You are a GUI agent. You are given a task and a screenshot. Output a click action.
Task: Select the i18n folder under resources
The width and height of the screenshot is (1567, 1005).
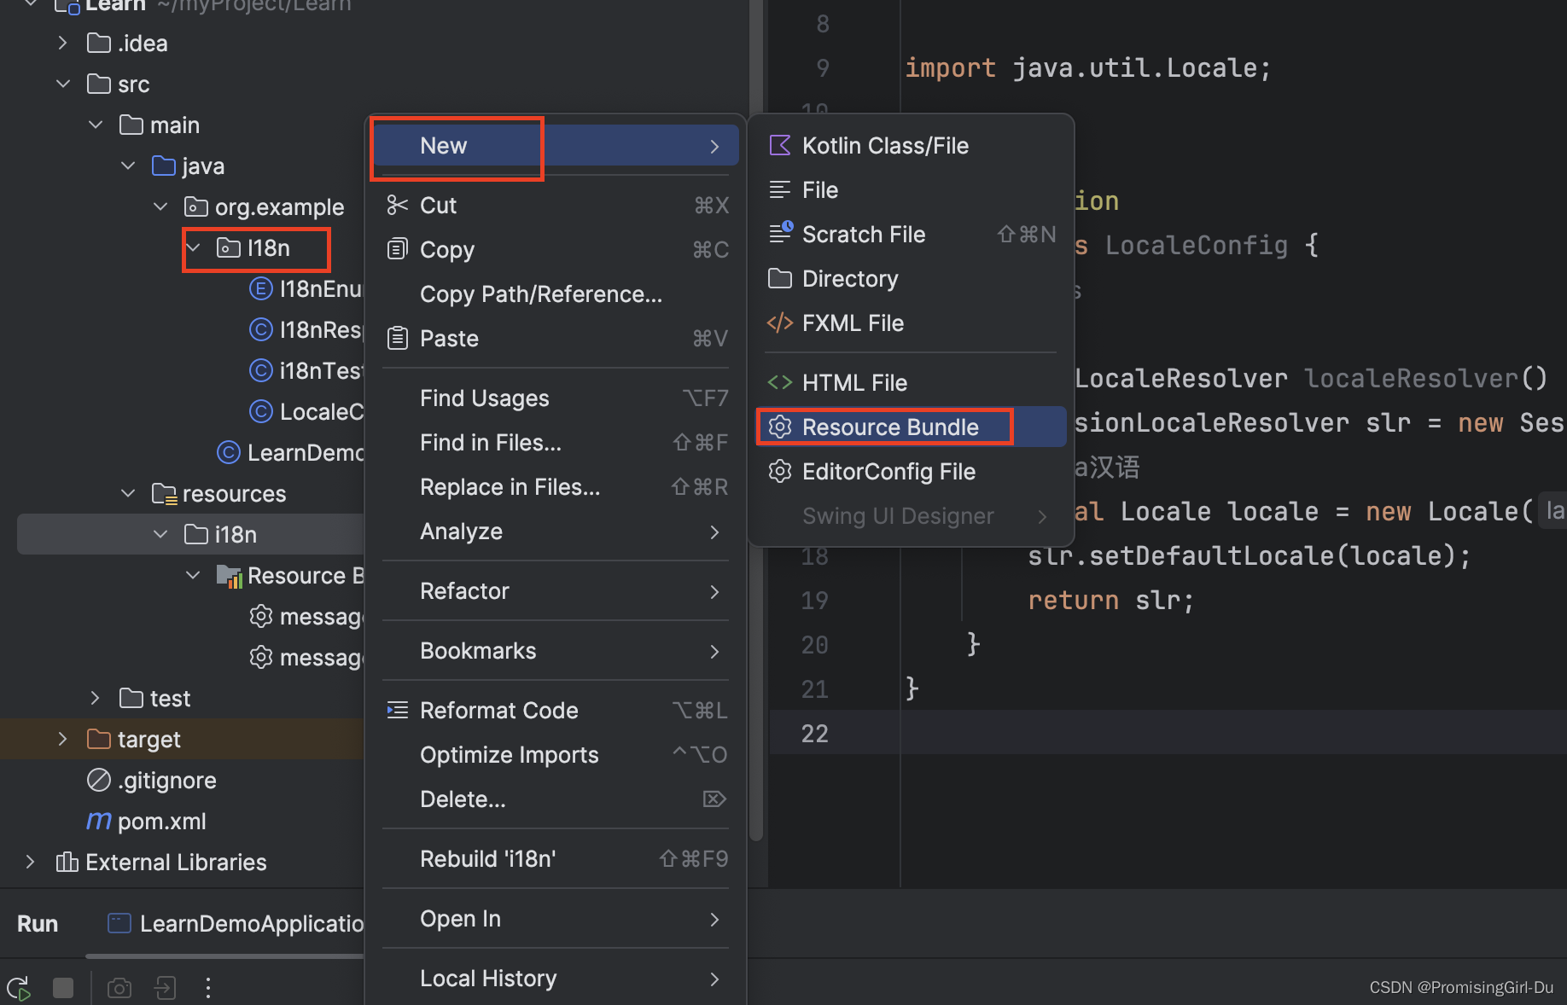[190, 534]
